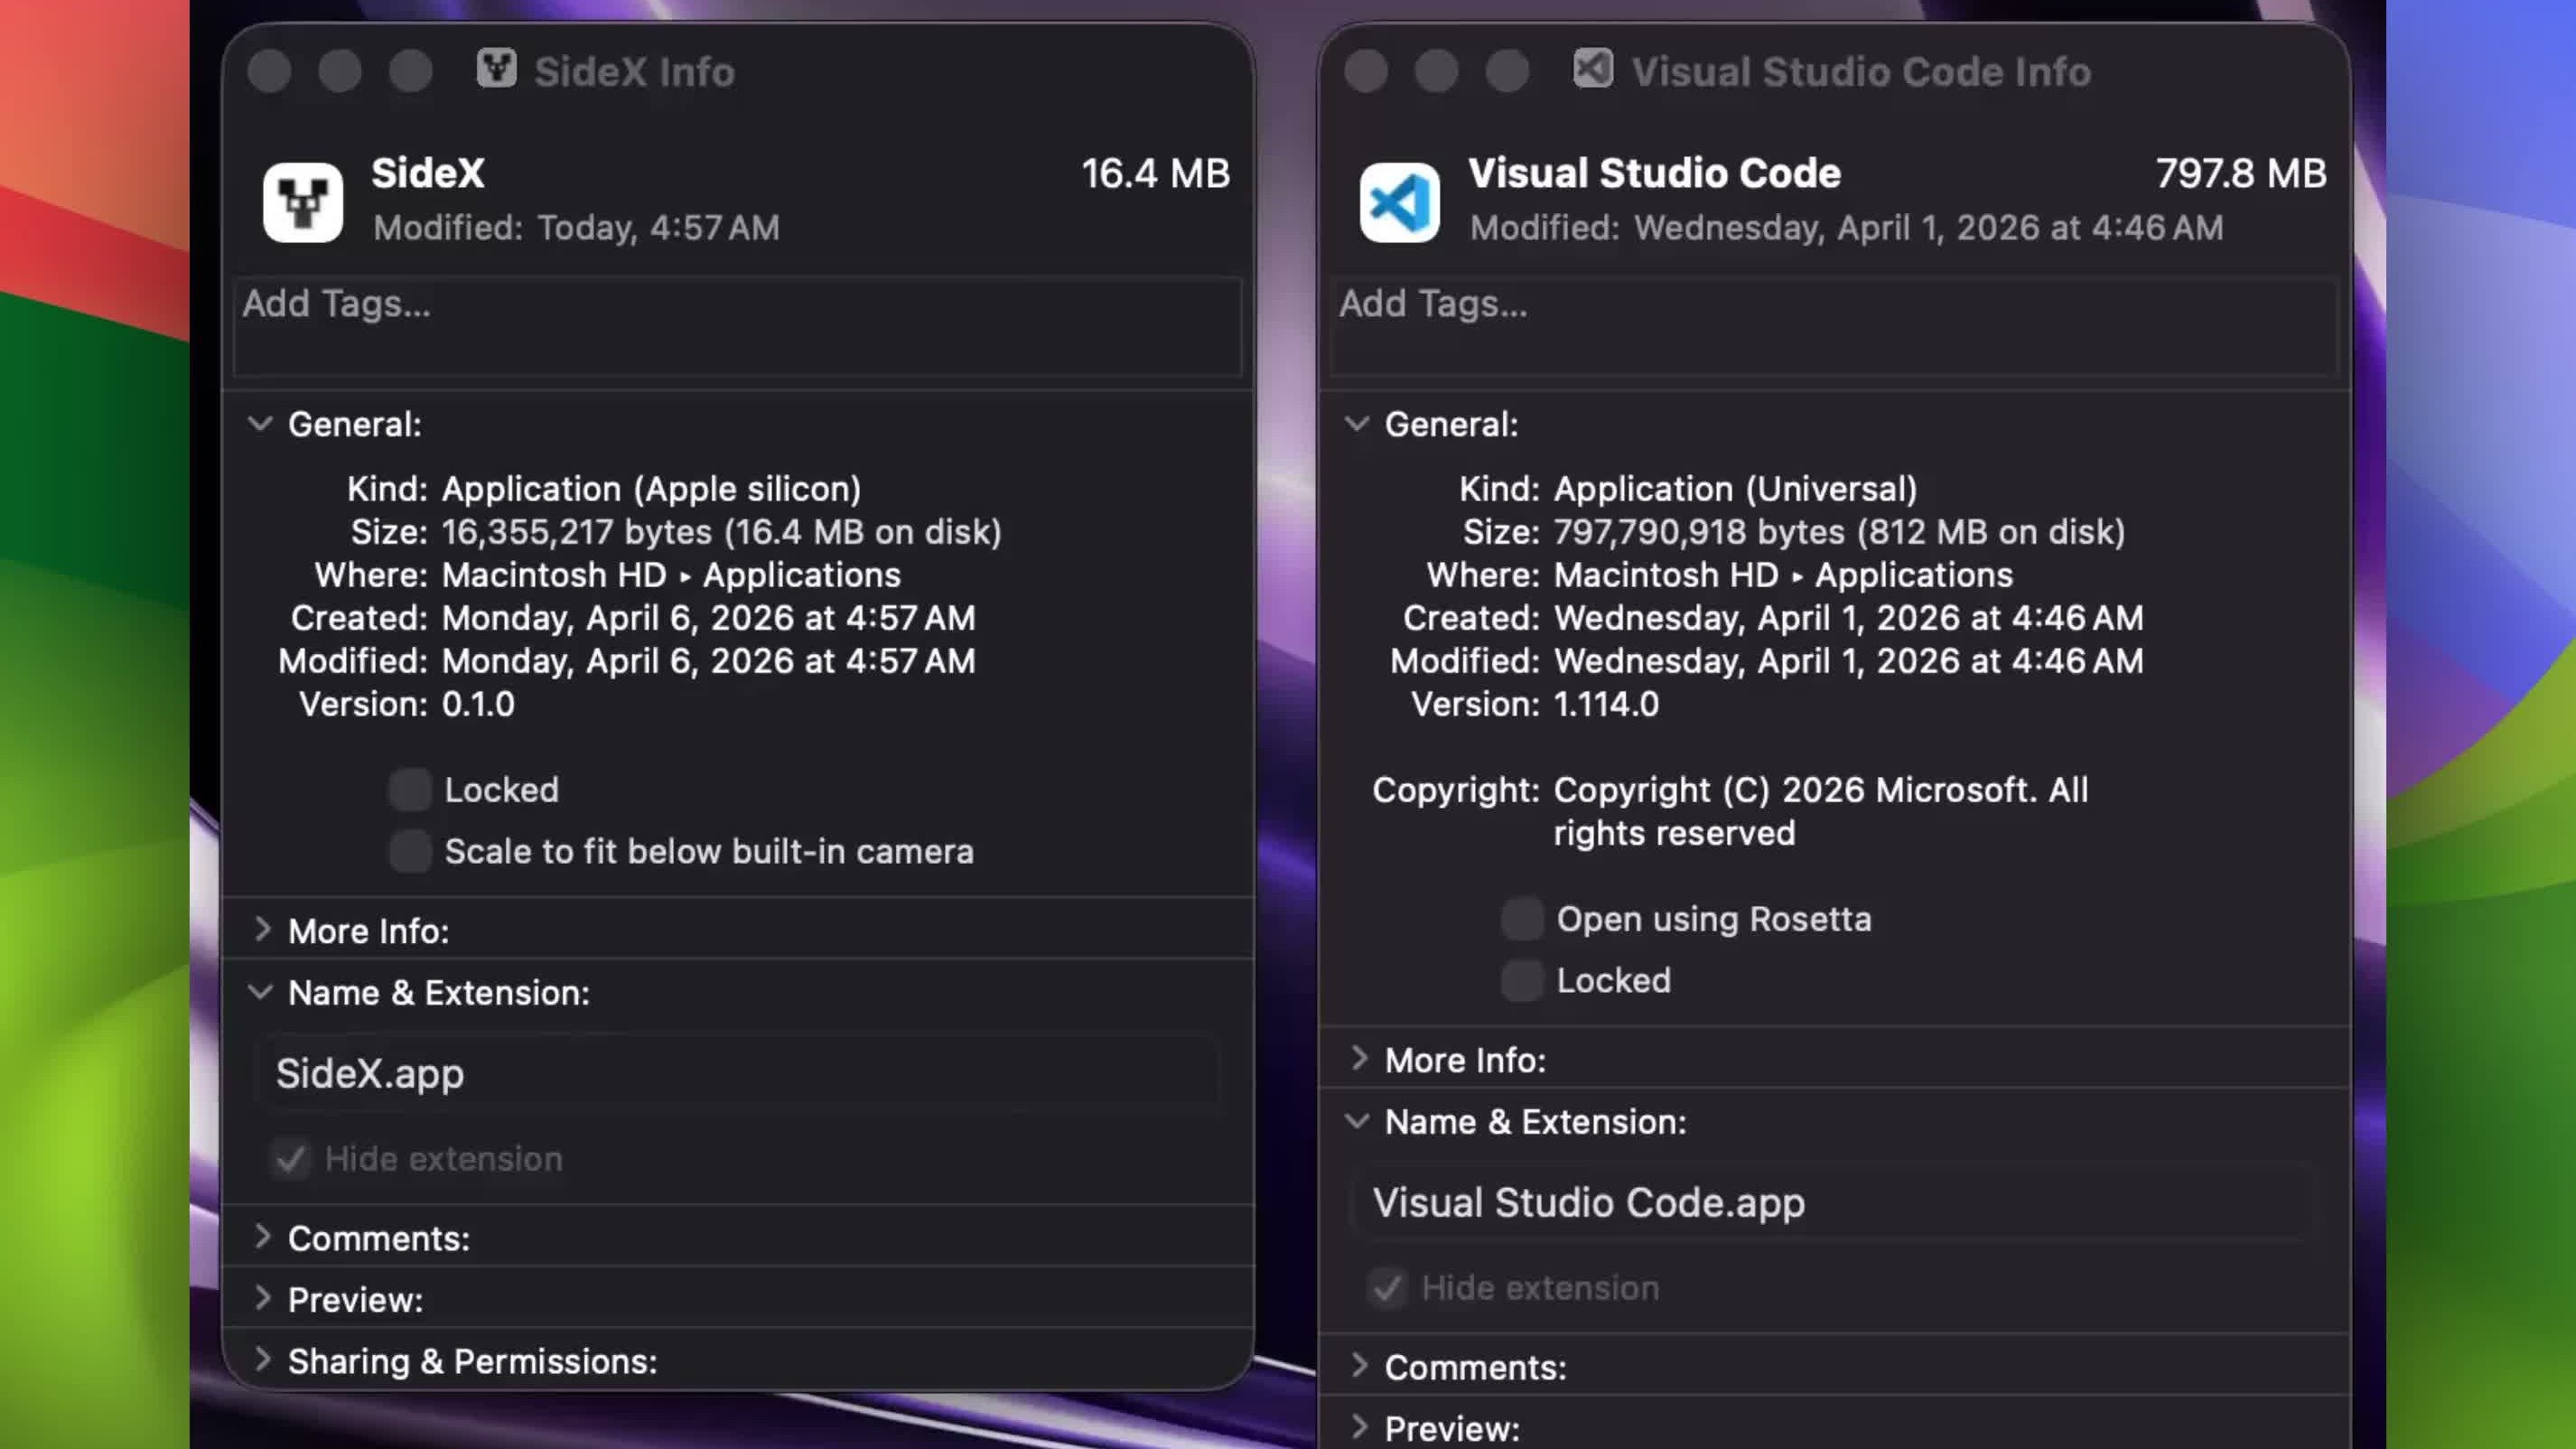Expand Preview in Visual Studio Code Info
The image size is (2576, 1449).
pyautogui.click(x=1359, y=1427)
